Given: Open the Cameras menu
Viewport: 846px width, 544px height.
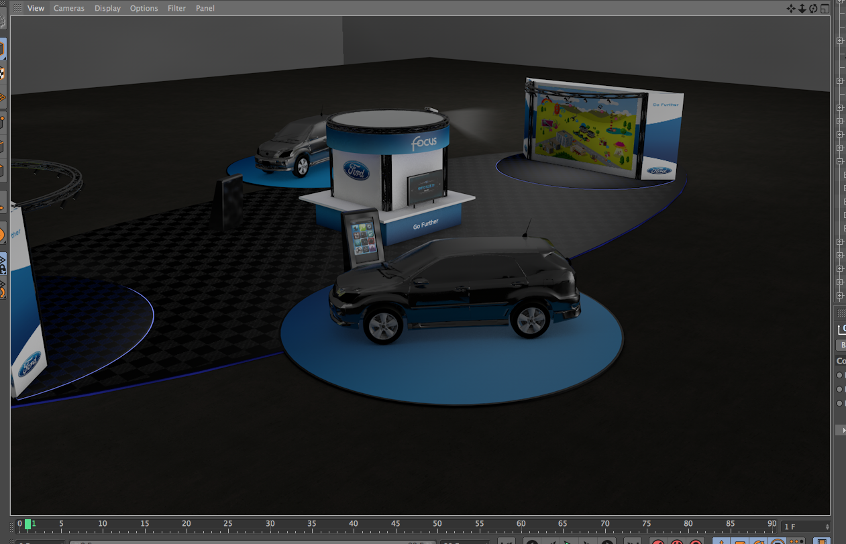Looking at the screenshot, I should tap(69, 8).
